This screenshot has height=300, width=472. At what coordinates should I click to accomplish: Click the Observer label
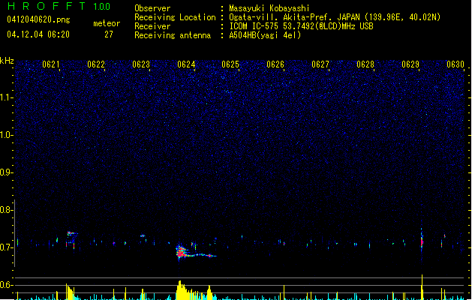pos(152,8)
